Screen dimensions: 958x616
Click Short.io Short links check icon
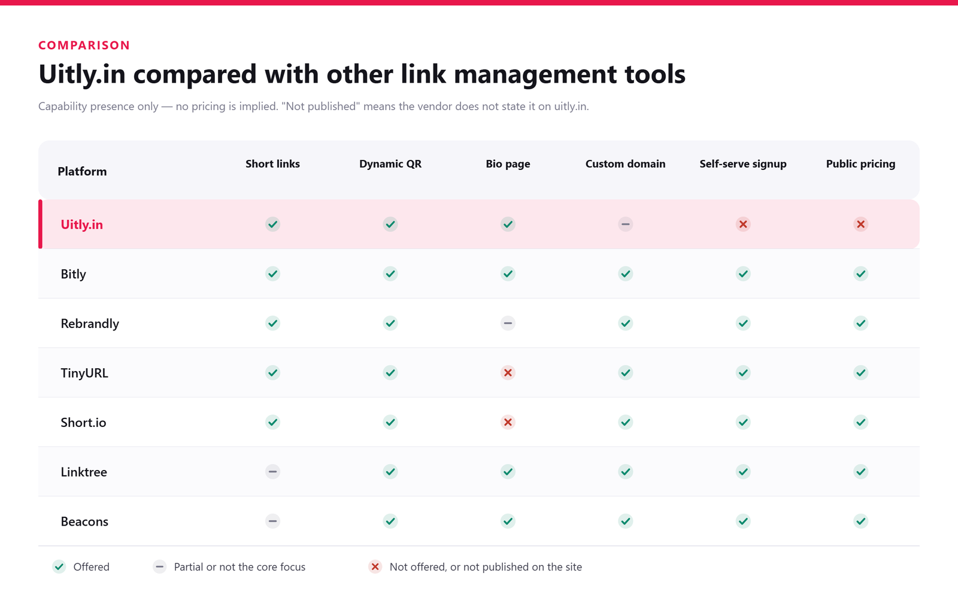pyautogui.click(x=272, y=422)
